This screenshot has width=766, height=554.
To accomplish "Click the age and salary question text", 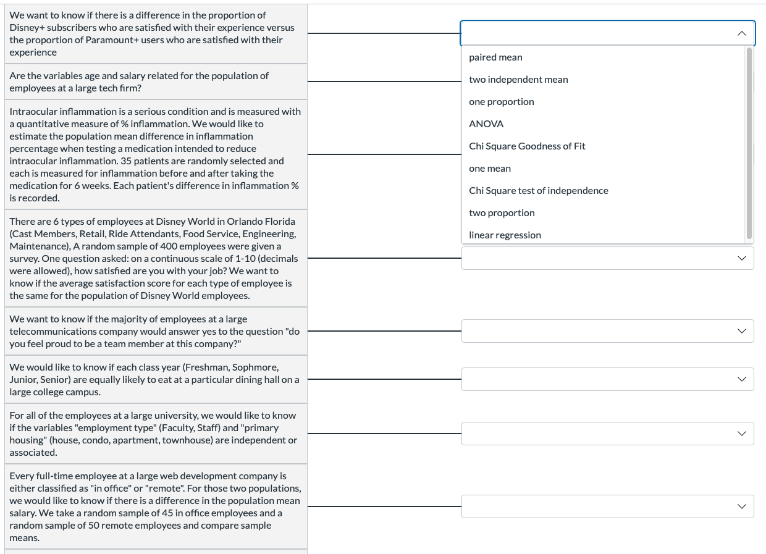I will [139, 82].
